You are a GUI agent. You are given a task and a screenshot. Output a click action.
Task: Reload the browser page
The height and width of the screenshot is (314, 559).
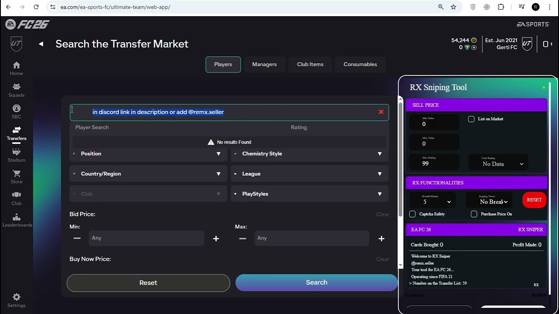(x=36, y=7)
